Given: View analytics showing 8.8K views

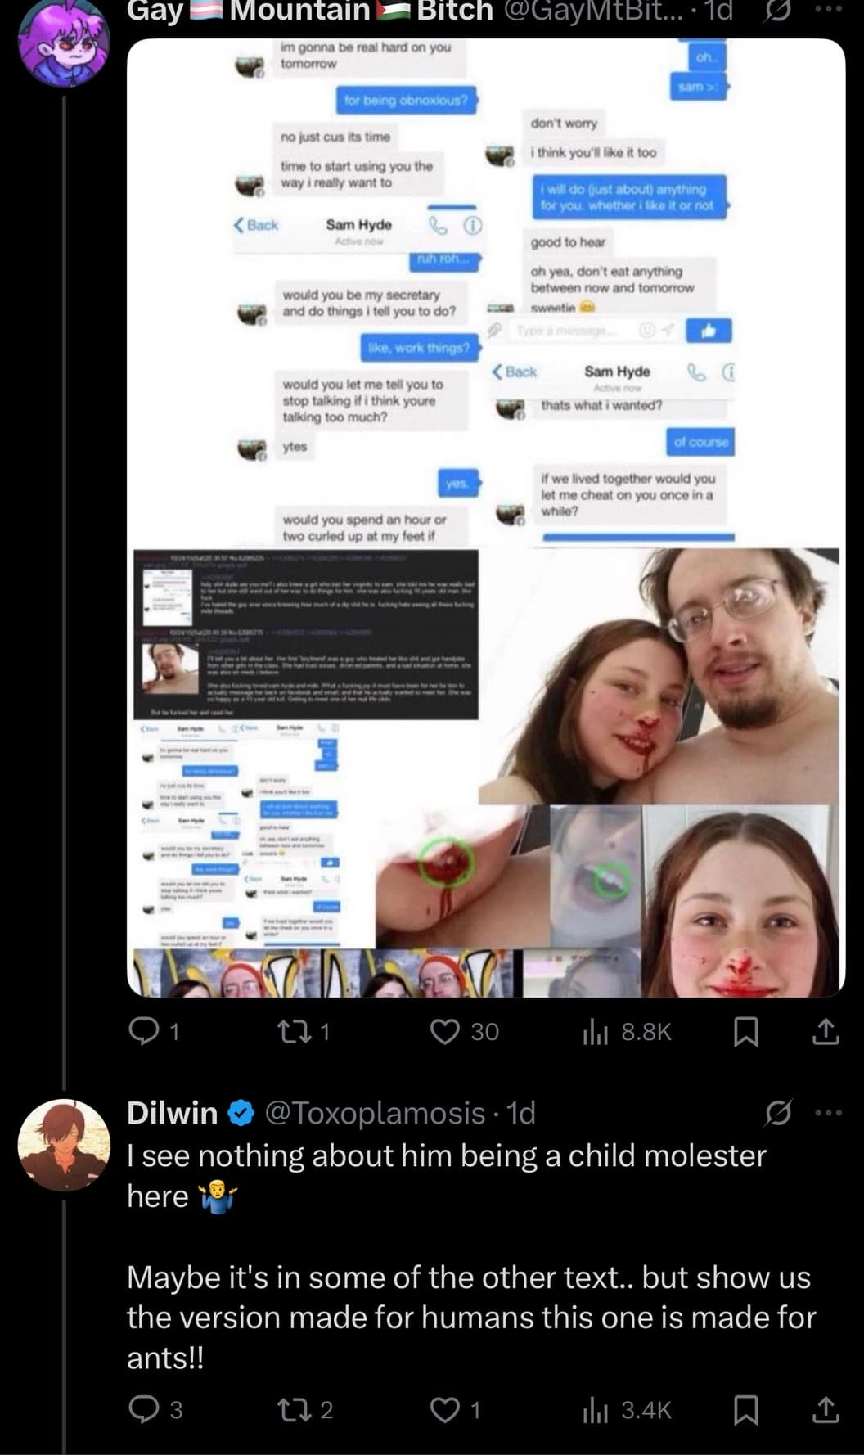Looking at the screenshot, I should coord(626,1032).
